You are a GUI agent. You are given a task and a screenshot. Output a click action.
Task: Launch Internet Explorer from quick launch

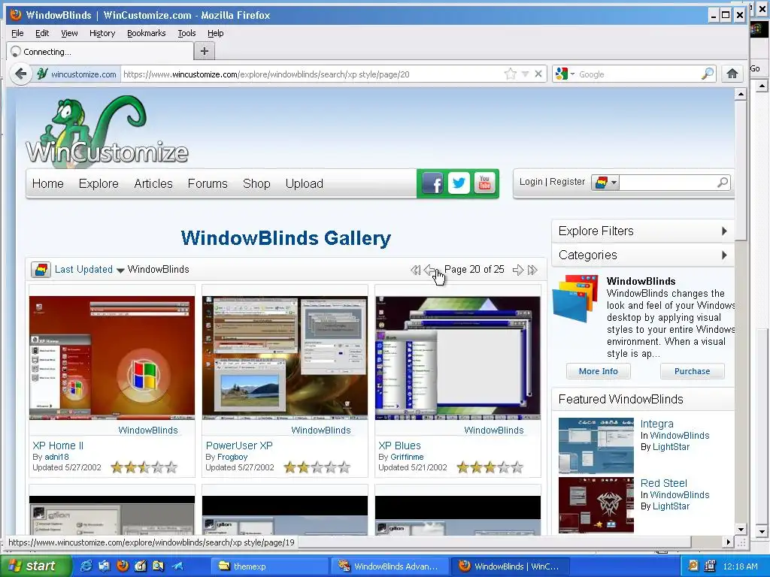pos(86,566)
